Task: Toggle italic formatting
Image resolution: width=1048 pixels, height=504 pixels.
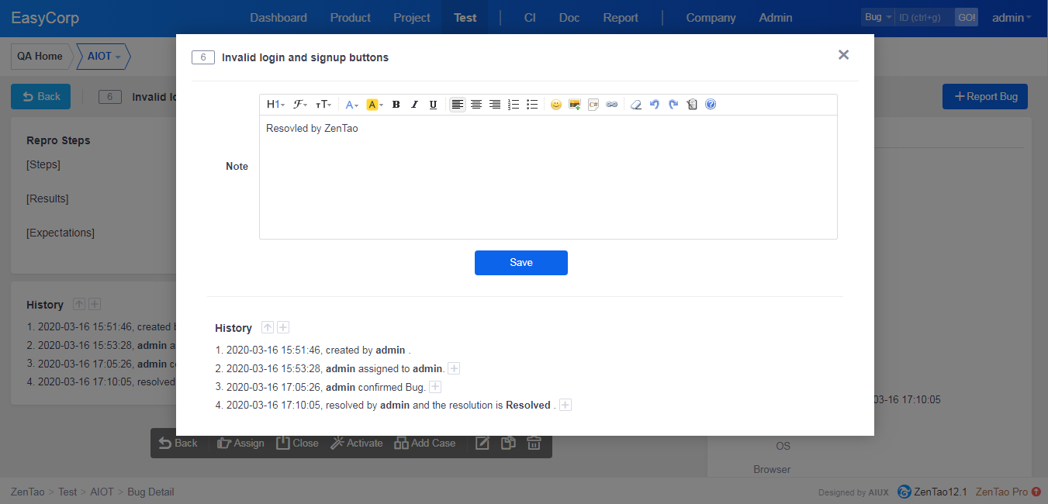Action: [414, 105]
